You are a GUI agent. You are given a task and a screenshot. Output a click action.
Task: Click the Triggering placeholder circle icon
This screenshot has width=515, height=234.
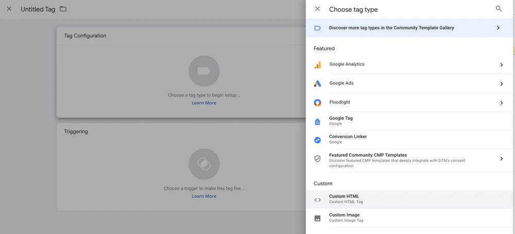coord(204,164)
